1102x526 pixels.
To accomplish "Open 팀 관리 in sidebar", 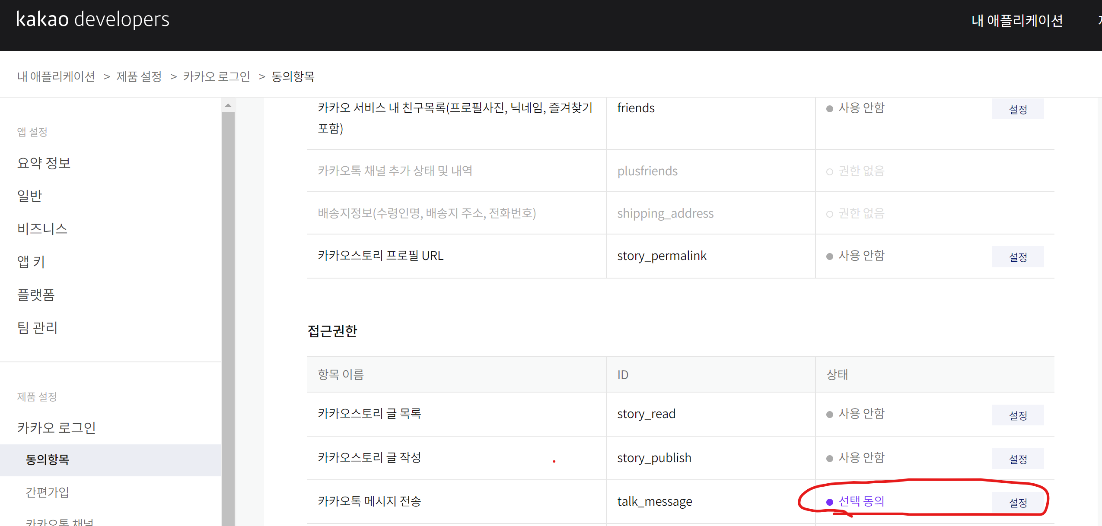I will pos(37,327).
